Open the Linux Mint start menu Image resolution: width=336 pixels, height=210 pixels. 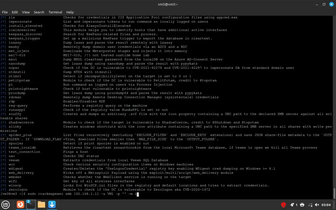tap(6, 204)
